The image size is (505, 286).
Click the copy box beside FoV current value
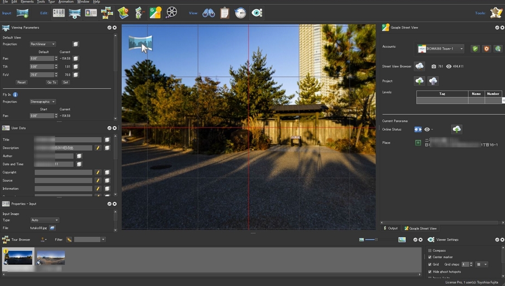(75, 75)
